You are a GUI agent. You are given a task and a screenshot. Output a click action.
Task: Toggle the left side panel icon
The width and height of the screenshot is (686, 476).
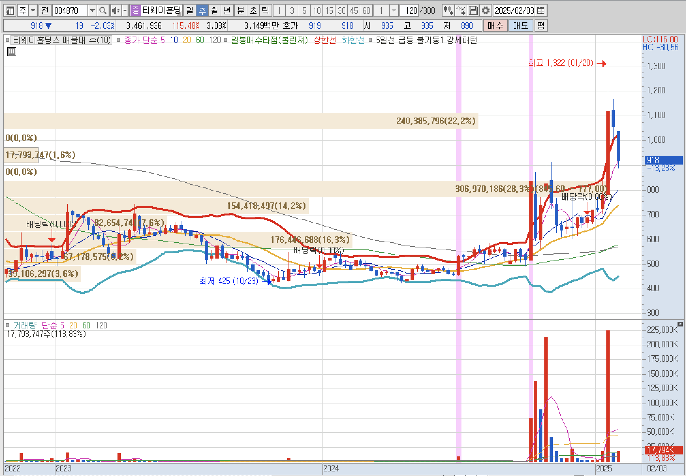coord(10,11)
